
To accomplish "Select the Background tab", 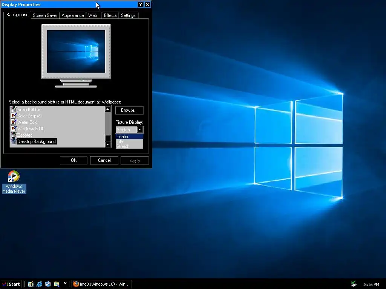I will (x=17, y=15).
